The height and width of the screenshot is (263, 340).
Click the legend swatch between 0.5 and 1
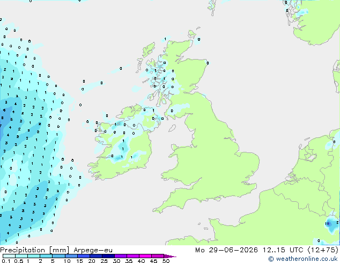(21, 256)
